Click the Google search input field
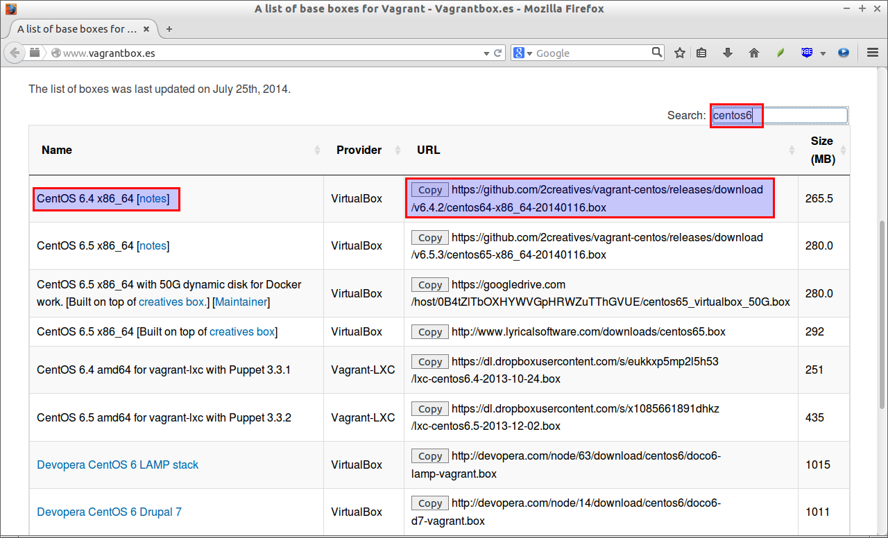 point(592,53)
